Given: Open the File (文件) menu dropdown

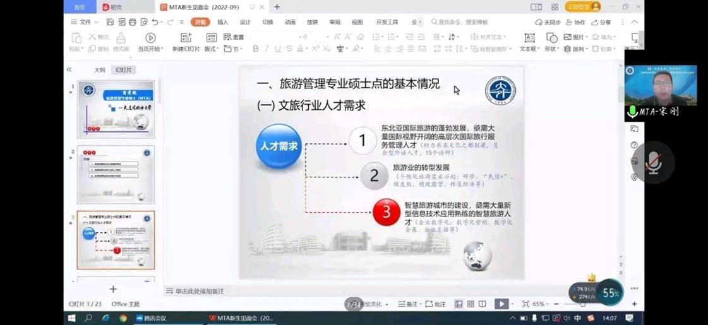Looking at the screenshot, I should (81, 22).
